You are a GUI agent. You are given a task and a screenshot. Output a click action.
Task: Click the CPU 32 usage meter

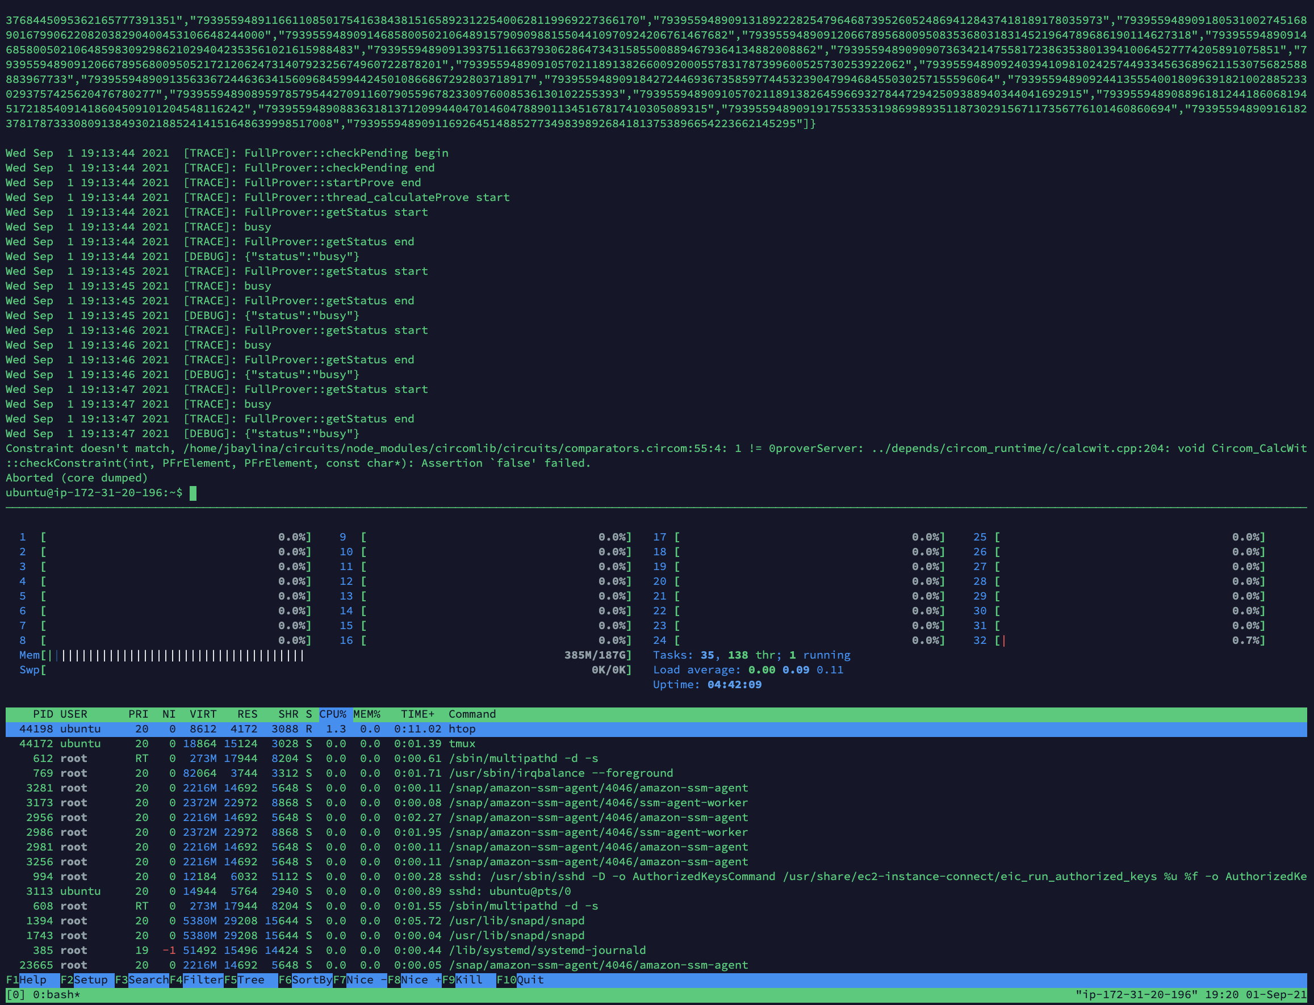[1120, 640]
